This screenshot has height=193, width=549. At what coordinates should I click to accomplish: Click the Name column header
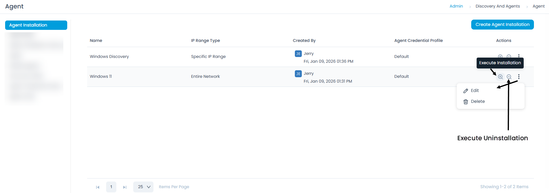pyautogui.click(x=96, y=40)
